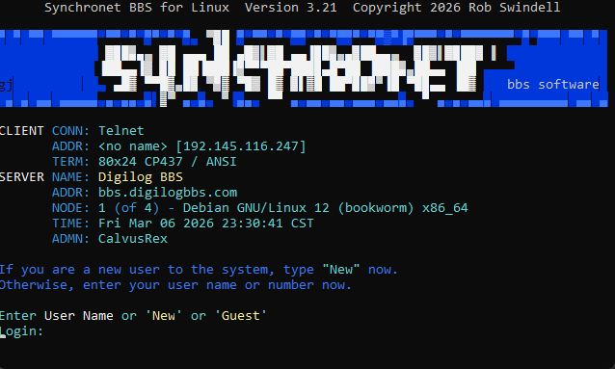Click the bbs.digilogbbs.com server address
The image size is (615, 369).
point(168,193)
